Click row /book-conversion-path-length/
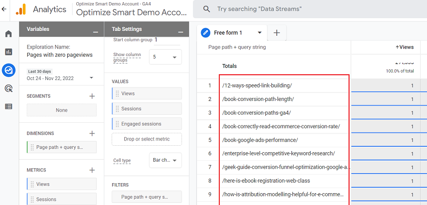The image size is (427, 205). (258, 99)
